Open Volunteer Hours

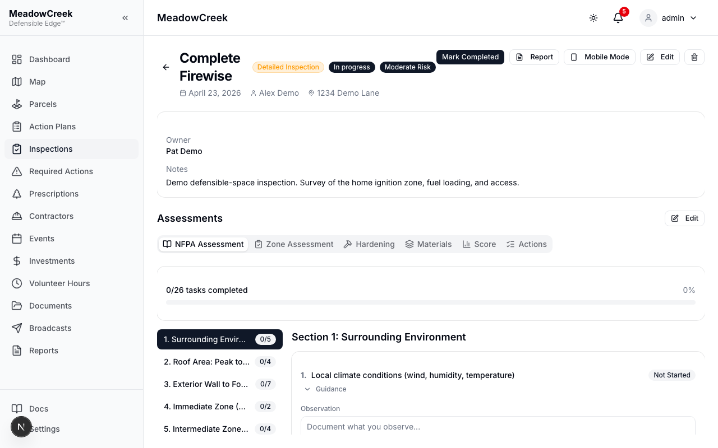pos(71,283)
